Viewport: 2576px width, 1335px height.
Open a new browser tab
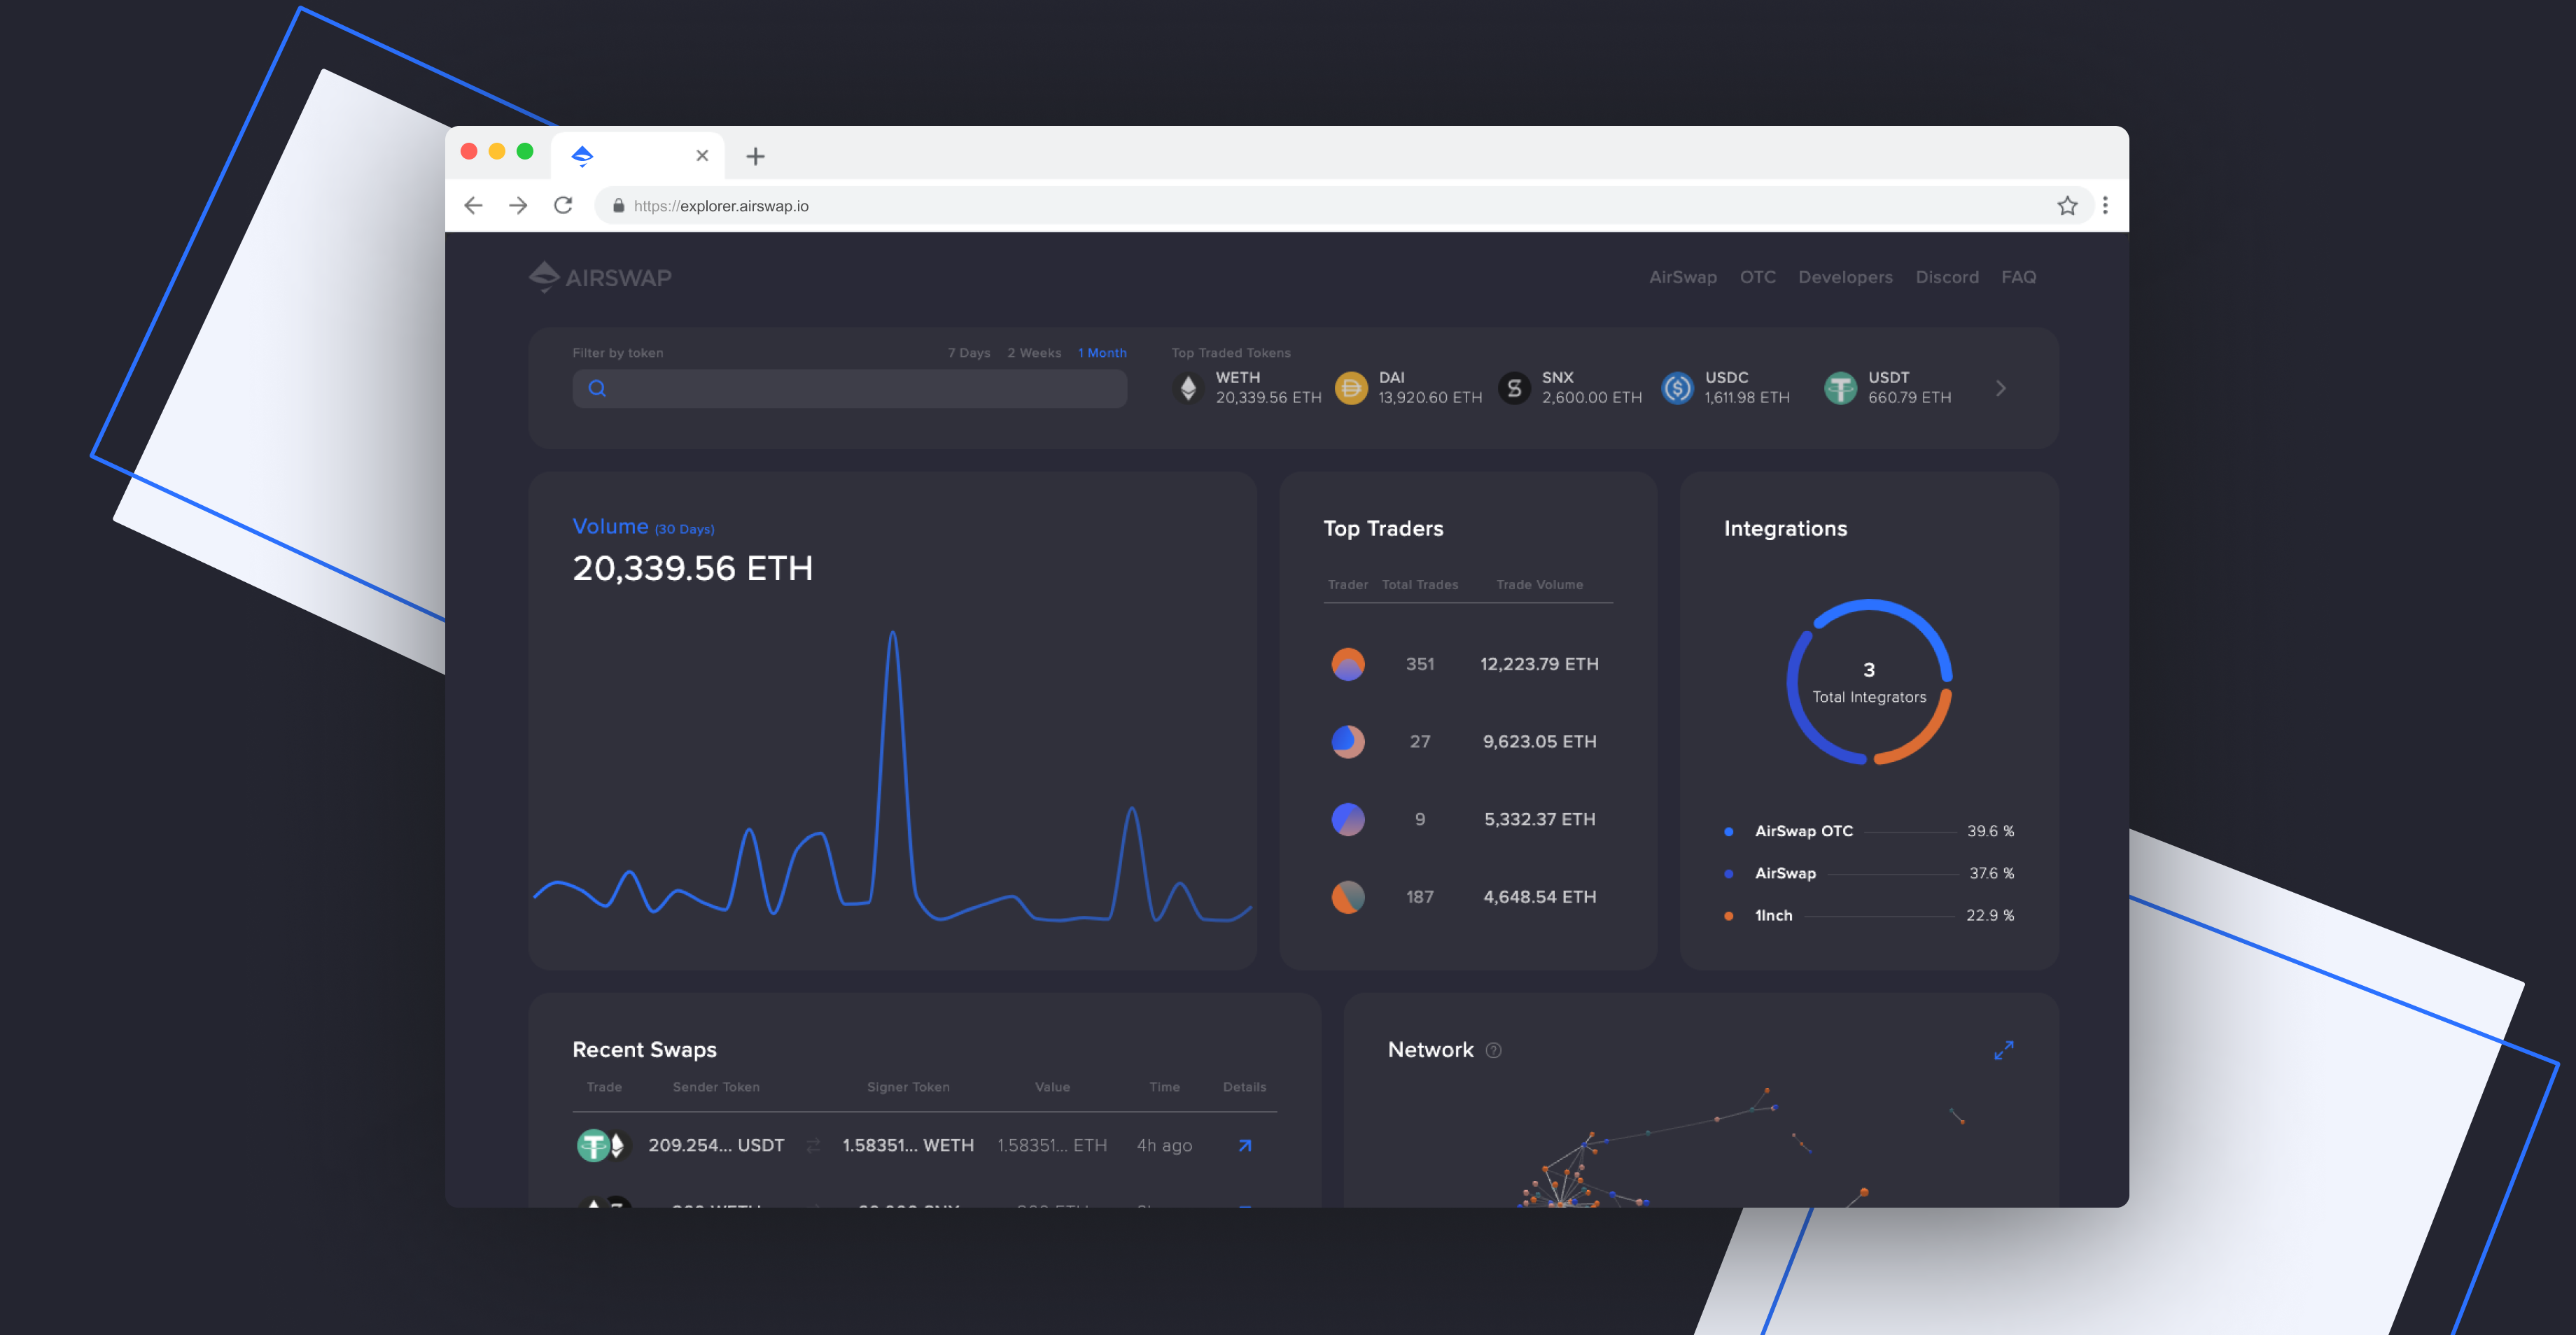(755, 156)
